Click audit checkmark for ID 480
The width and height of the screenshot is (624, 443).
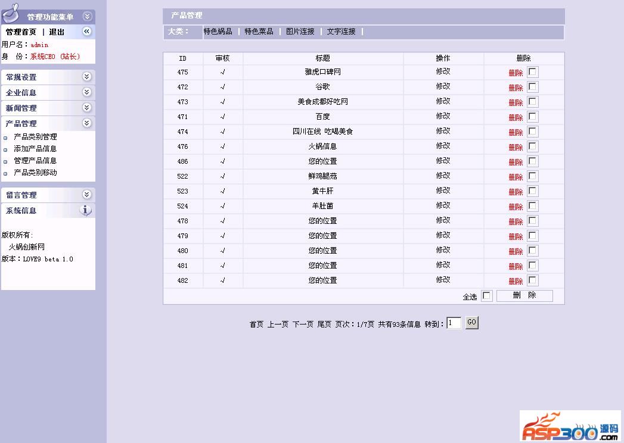tap(222, 251)
